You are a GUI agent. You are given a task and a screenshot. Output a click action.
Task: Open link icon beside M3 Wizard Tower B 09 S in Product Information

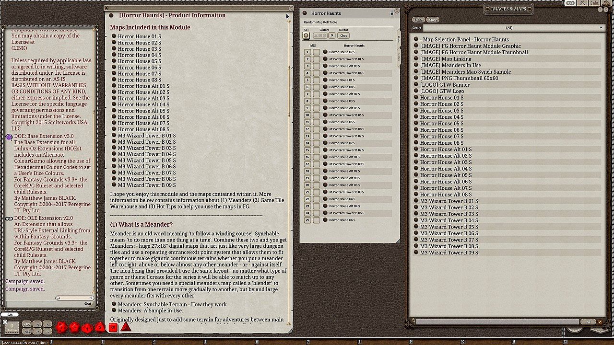click(114, 185)
